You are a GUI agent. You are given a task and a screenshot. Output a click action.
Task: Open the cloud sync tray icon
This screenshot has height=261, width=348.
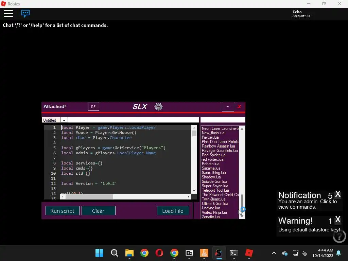(x=284, y=253)
